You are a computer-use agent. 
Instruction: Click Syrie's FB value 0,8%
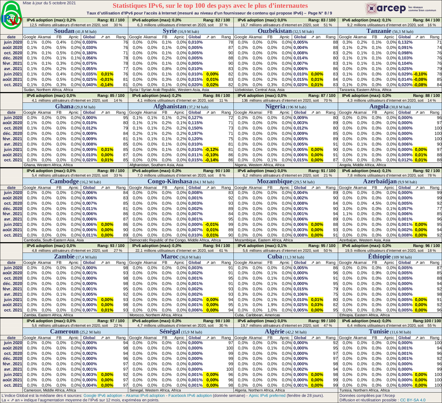(167, 69)
